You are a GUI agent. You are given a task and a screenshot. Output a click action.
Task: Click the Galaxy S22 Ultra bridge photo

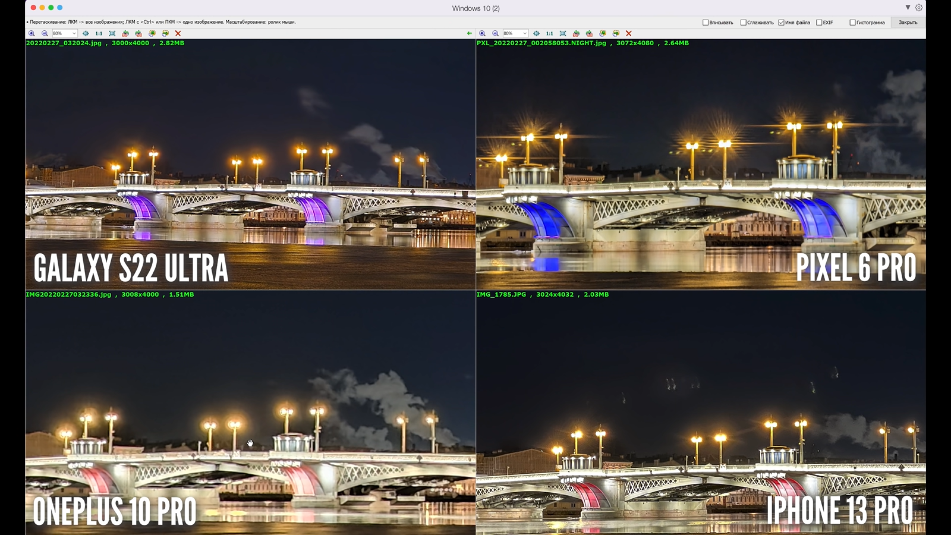point(250,165)
